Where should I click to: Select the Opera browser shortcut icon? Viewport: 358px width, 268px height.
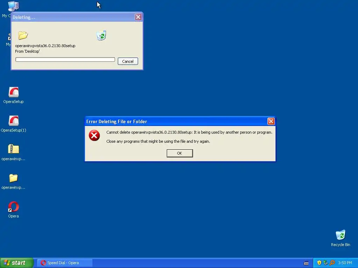pyautogui.click(x=14, y=210)
